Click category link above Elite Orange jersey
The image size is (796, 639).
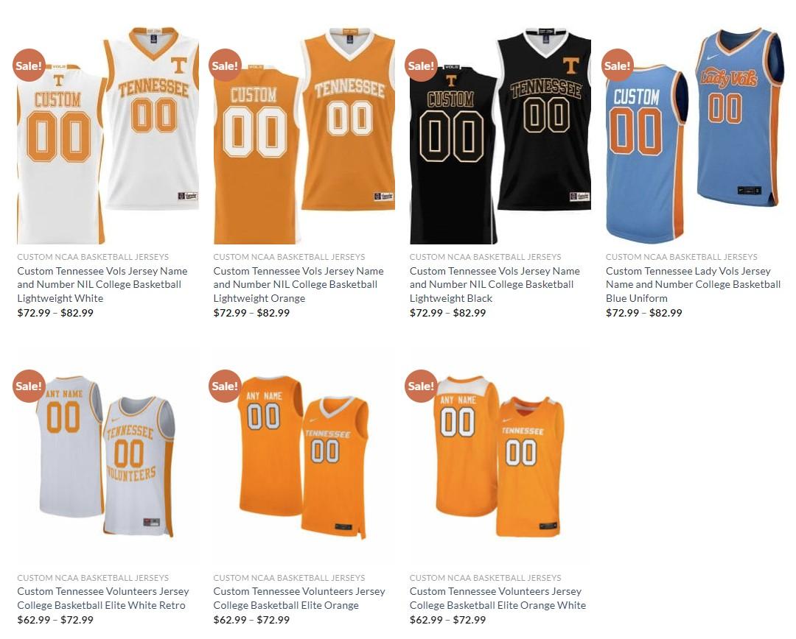(x=290, y=578)
